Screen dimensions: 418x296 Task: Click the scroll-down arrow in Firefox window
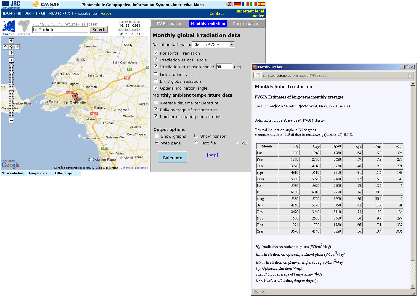click(413, 286)
